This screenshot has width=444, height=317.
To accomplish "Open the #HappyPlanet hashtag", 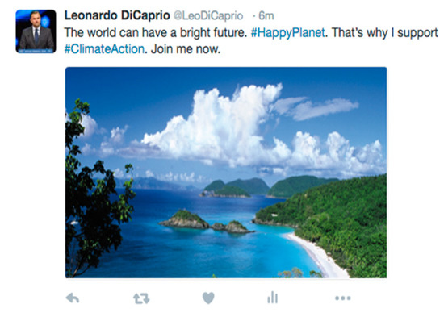I will coord(287,32).
